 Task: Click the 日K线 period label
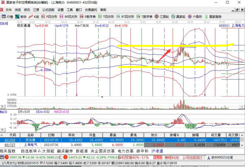(4, 23)
